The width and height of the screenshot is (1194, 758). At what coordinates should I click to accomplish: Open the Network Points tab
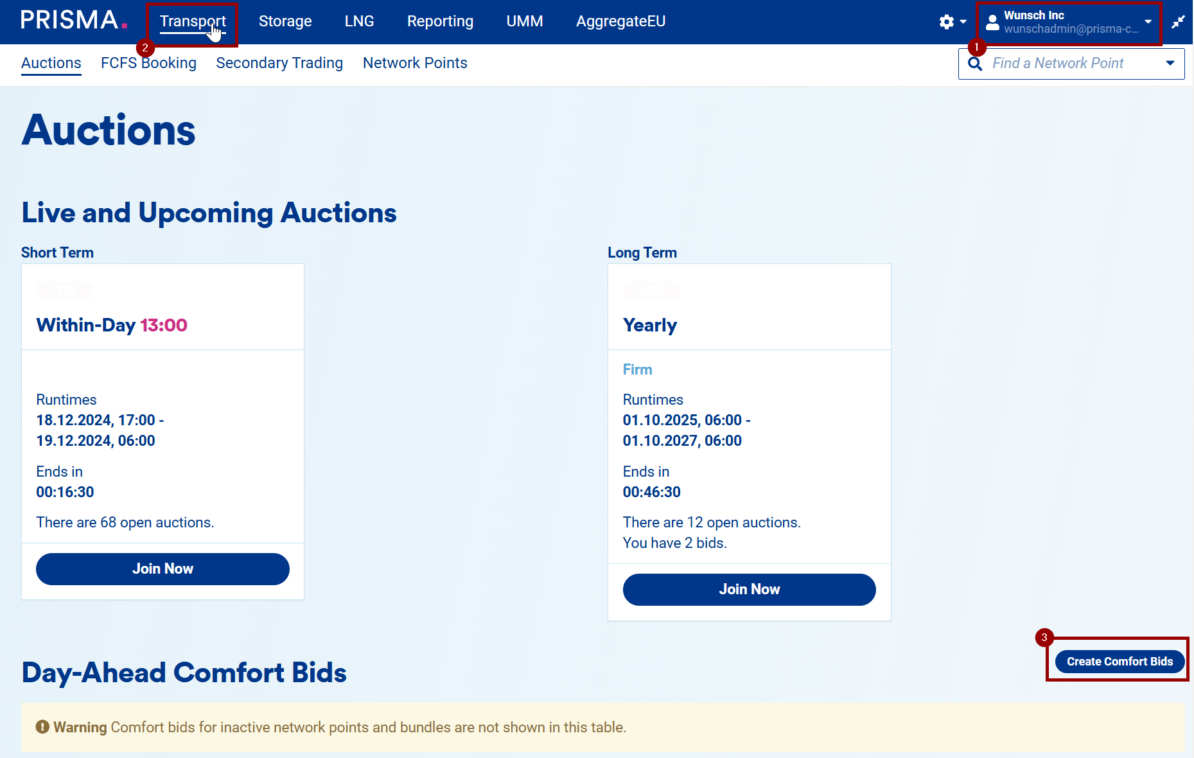click(415, 63)
